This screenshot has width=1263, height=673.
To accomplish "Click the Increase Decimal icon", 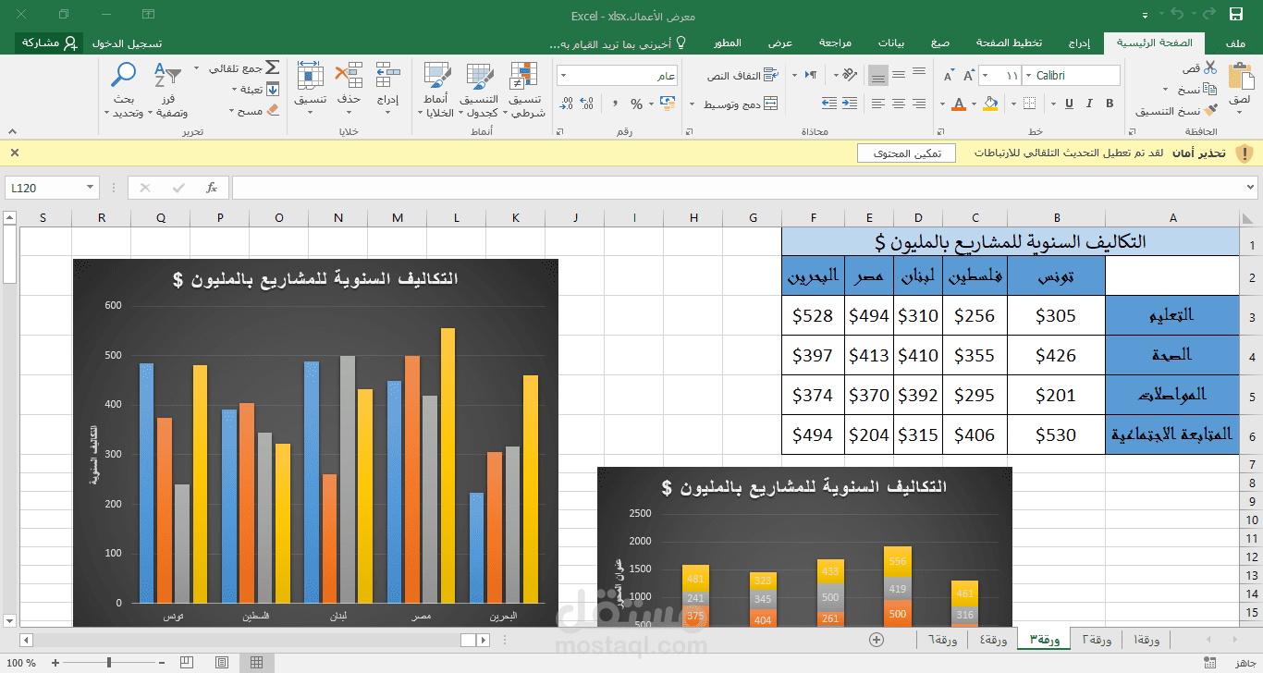I will pos(587,104).
